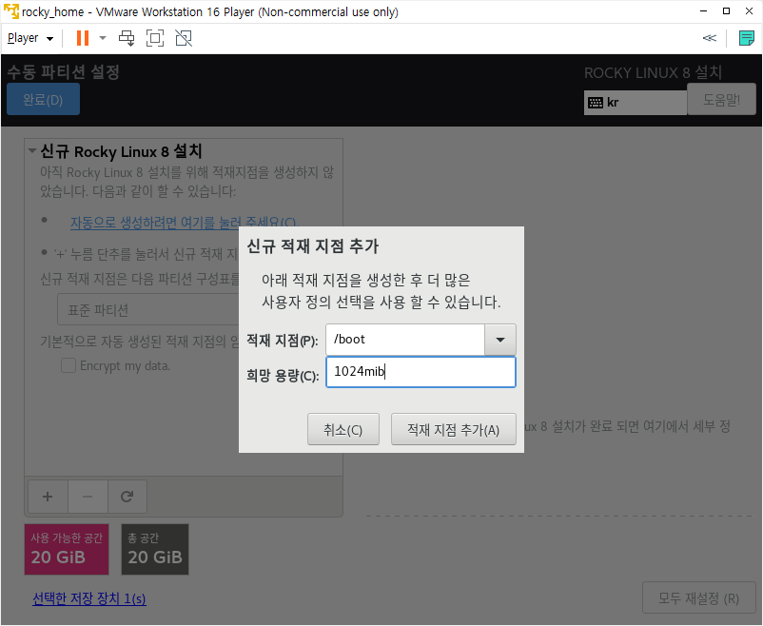
Task: Click the 완료(D) done button
Action: [44, 99]
